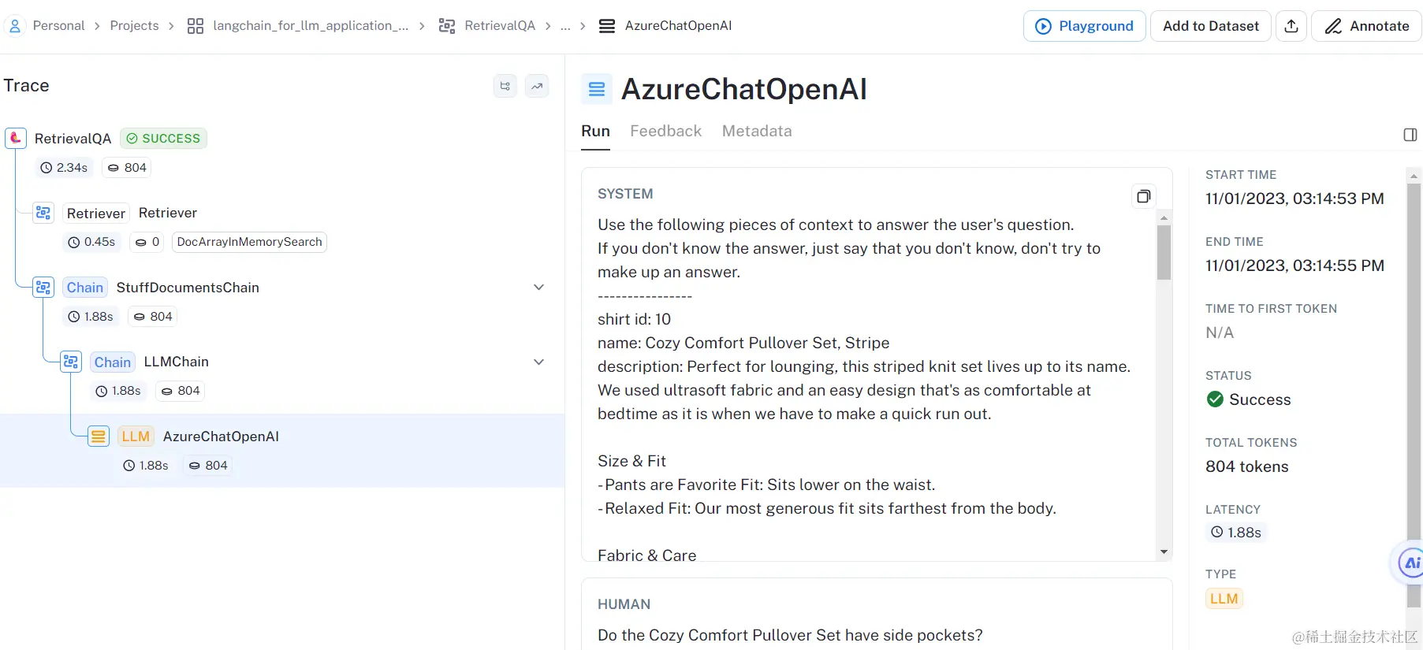Click the Retriever run icon
The width and height of the screenshot is (1423, 650).
tap(43, 213)
